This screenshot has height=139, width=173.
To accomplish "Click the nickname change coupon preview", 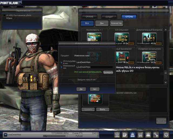I will 95,99.
